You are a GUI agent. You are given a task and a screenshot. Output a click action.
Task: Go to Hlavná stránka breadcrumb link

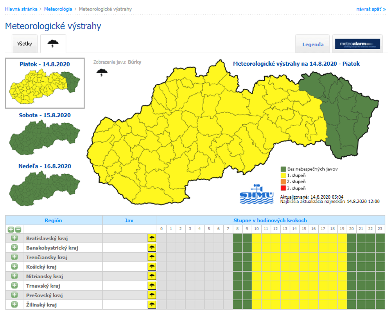[21, 9]
